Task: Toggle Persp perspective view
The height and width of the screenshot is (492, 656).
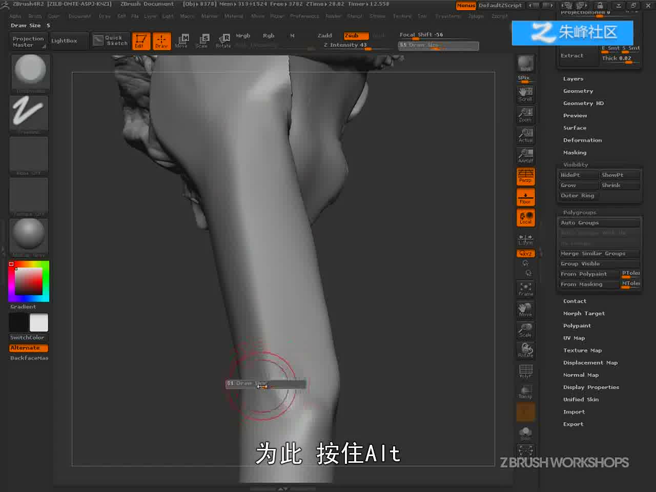Action: tap(525, 176)
